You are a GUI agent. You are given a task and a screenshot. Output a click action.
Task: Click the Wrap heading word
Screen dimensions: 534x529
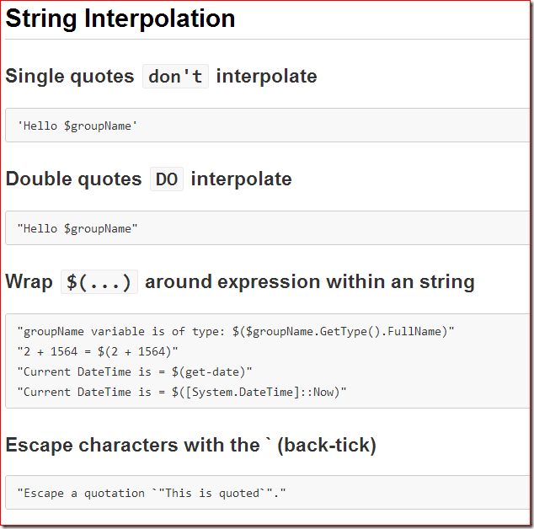coord(29,281)
